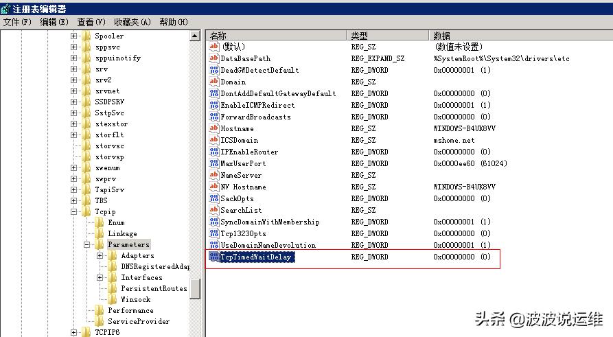
Task: Select the Tcpip folder icon
Action: 86,211
